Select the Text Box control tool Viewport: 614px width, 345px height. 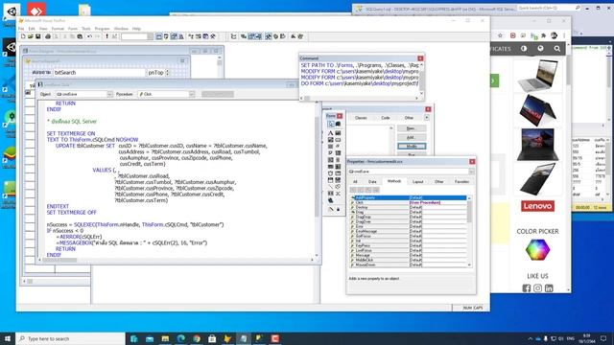point(338,133)
